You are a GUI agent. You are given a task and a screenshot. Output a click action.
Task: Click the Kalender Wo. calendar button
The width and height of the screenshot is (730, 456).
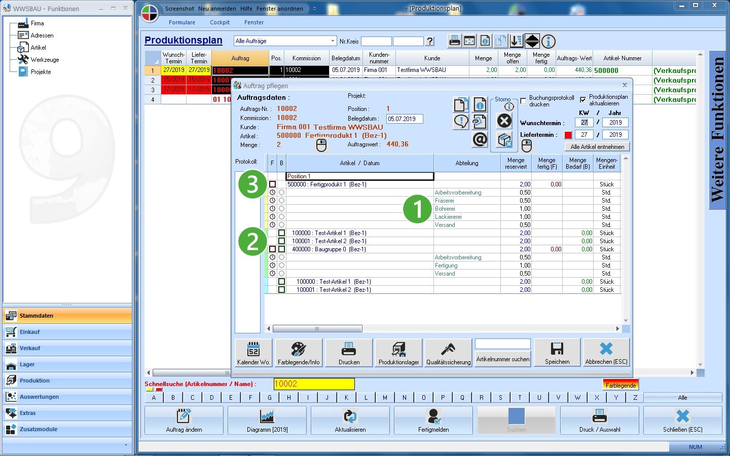pyautogui.click(x=253, y=353)
